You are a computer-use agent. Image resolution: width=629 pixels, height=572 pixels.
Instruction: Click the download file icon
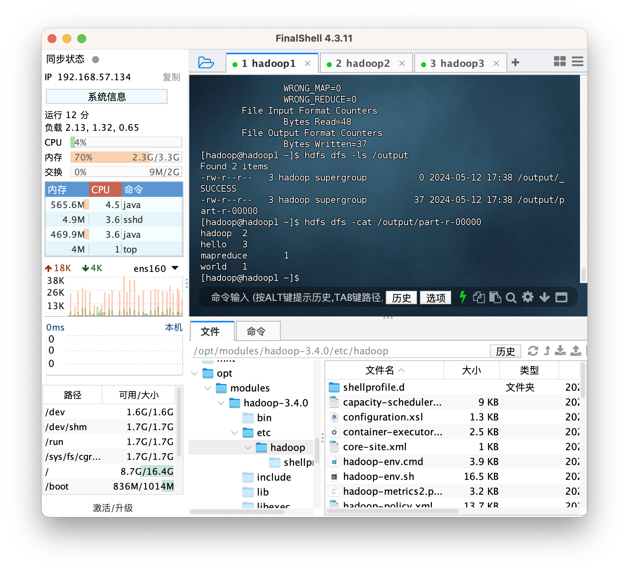[x=560, y=351]
